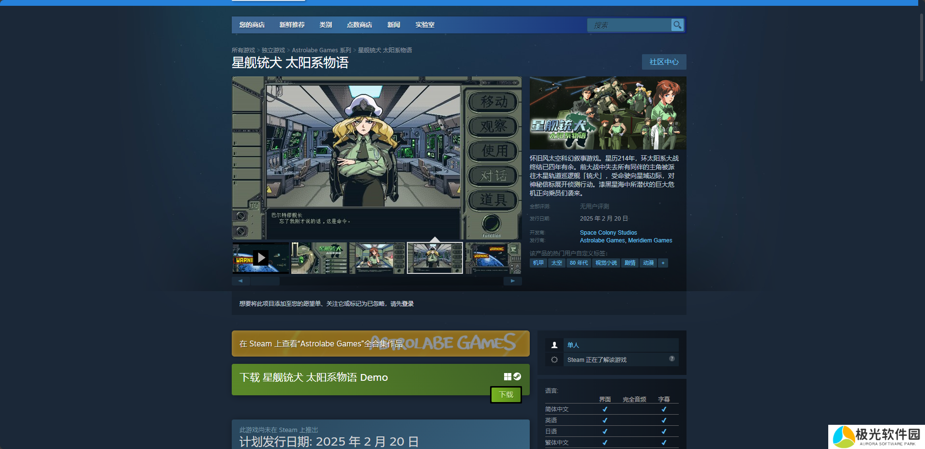
Task: Open the 您的商店 menu
Action: tap(252, 25)
